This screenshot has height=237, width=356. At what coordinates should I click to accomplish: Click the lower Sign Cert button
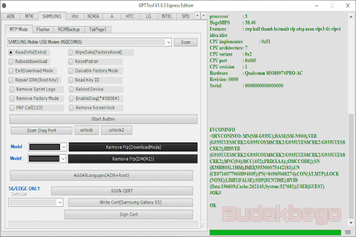pyautogui.click(x=129, y=214)
